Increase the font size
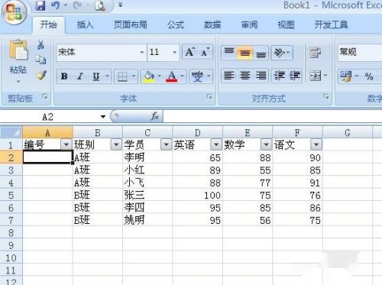This screenshot has height=285, width=382. (x=190, y=52)
